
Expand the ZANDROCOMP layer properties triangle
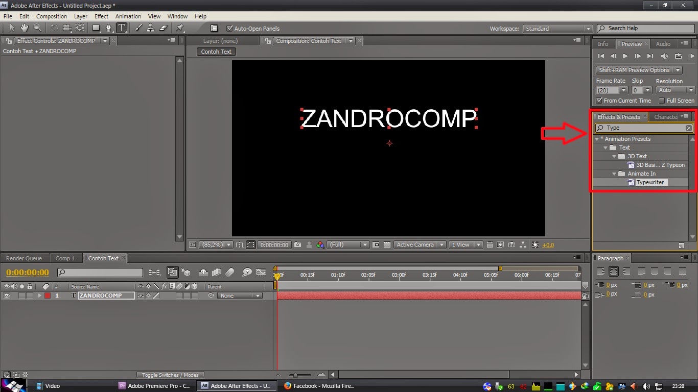point(39,296)
